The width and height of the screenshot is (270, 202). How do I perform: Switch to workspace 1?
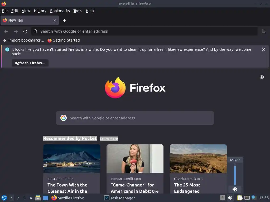(12, 198)
